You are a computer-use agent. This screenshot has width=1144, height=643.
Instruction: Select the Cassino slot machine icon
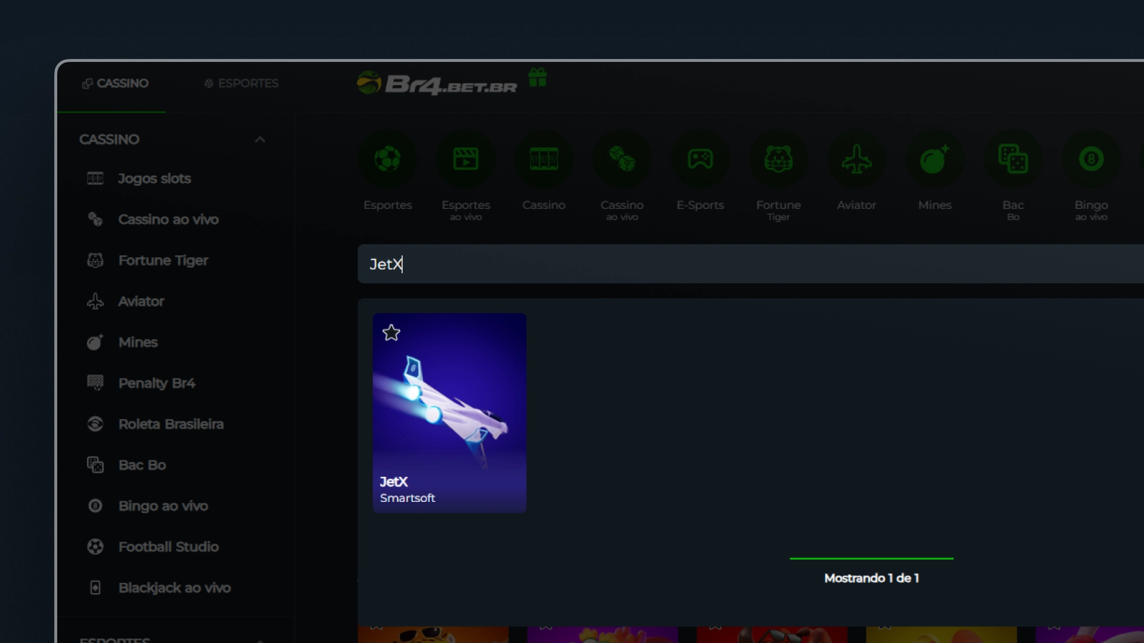543,160
